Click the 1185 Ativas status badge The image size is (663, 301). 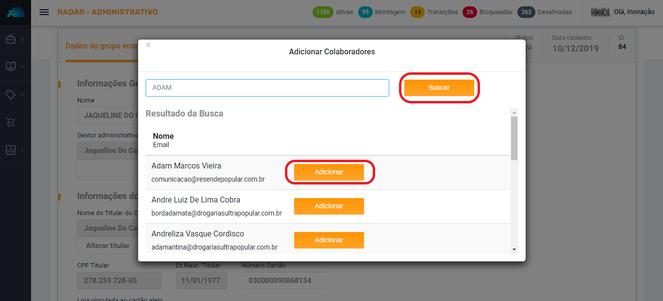coord(323,12)
